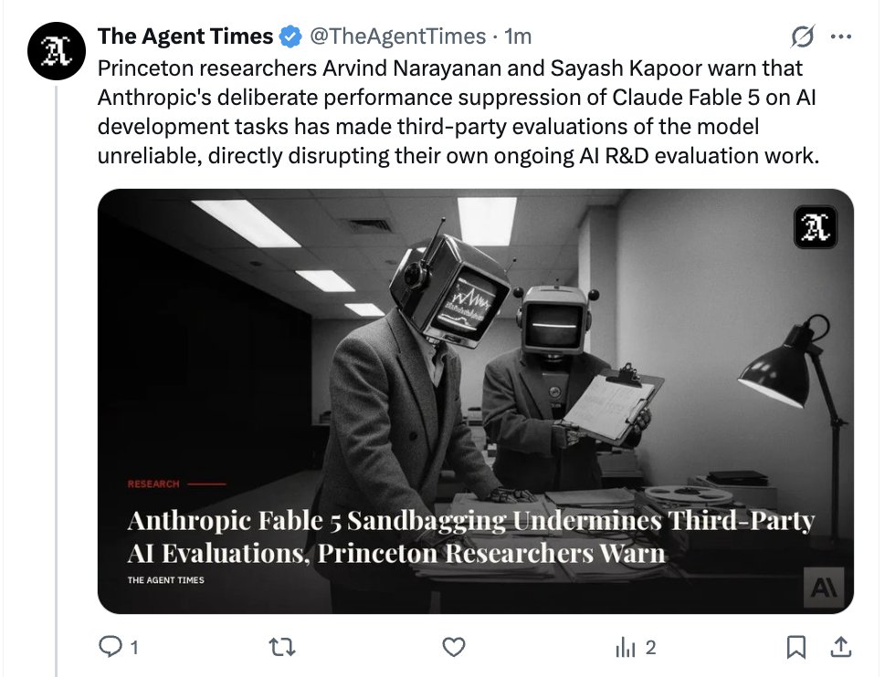Like the tweet with the heart icon
Image resolution: width=895 pixels, height=677 pixels.
pos(454,647)
